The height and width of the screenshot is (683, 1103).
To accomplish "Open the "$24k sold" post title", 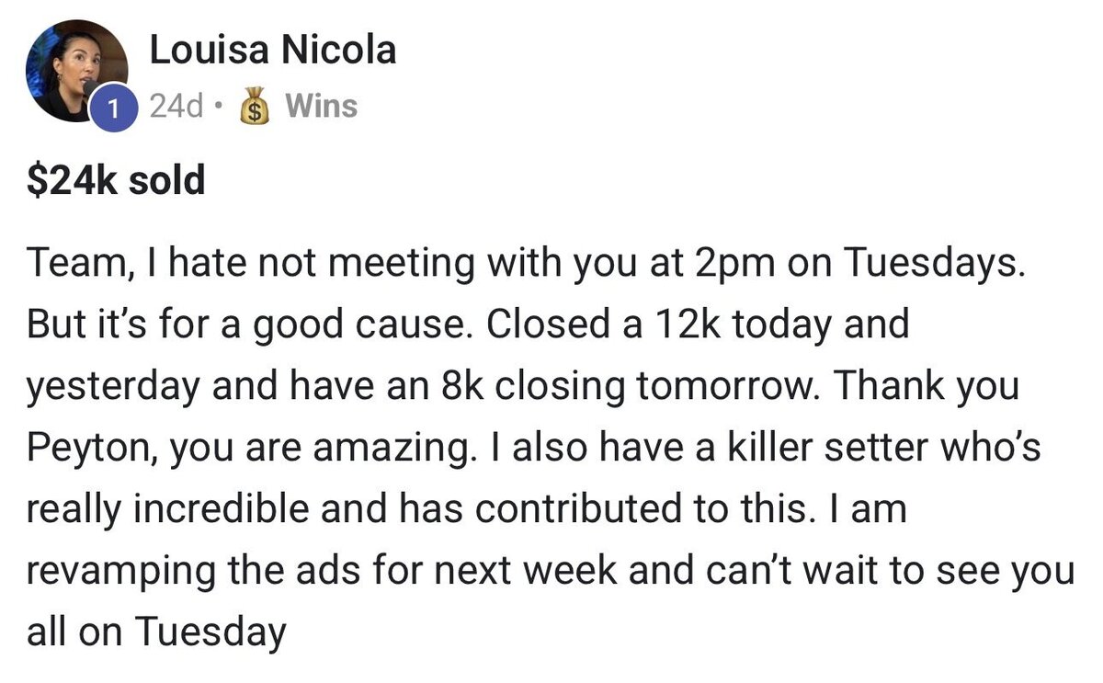I will [x=116, y=180].
